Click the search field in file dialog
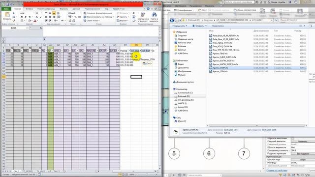This screenshot has height=177, width=315. click(297, 20)
